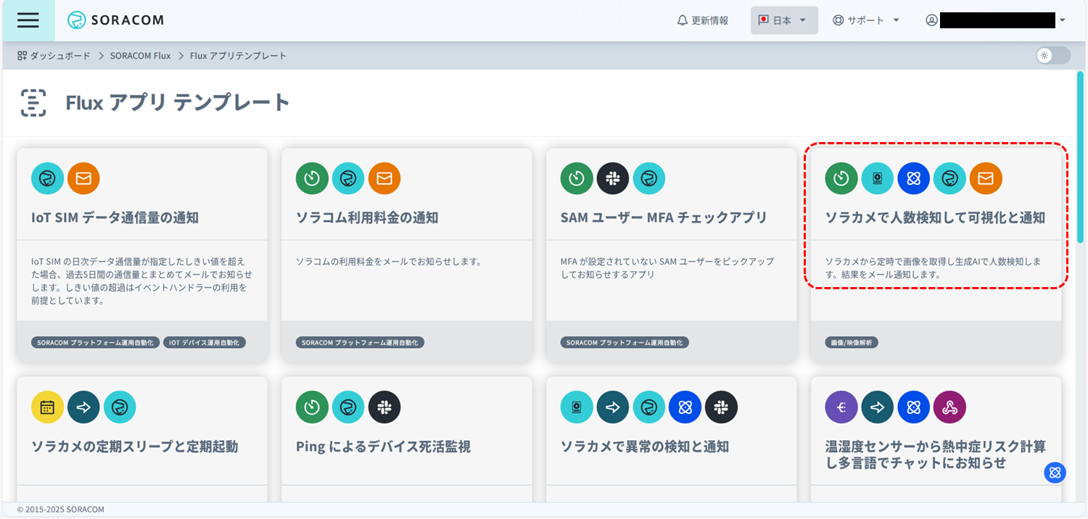This screenshot has height=519, width=1088.
Task: Click timer icon on ソラカメで人数検知 card
Action: pyautogui.click(x=841, y=178)
